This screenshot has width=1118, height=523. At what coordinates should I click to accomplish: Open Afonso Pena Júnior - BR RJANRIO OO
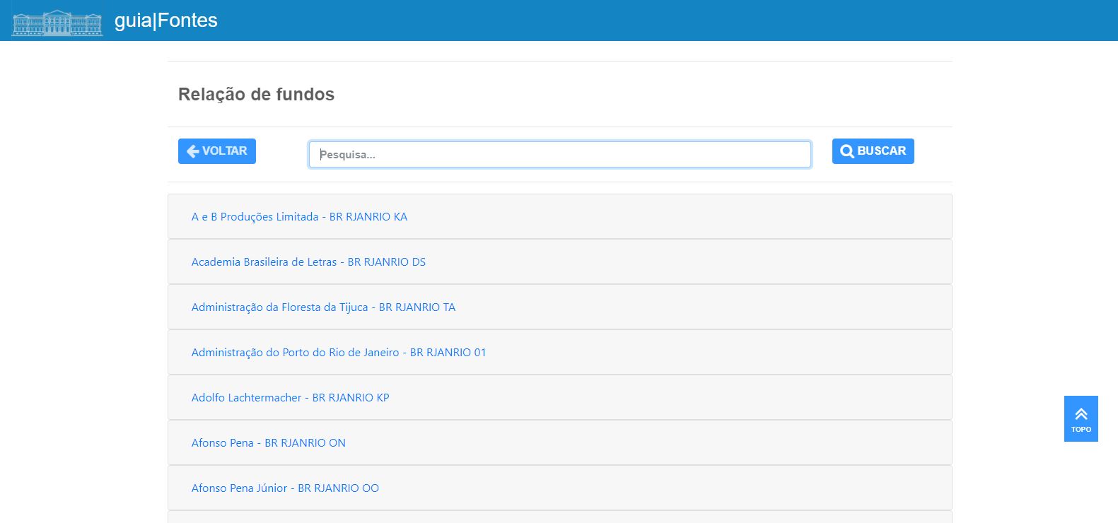coord(285,488)
